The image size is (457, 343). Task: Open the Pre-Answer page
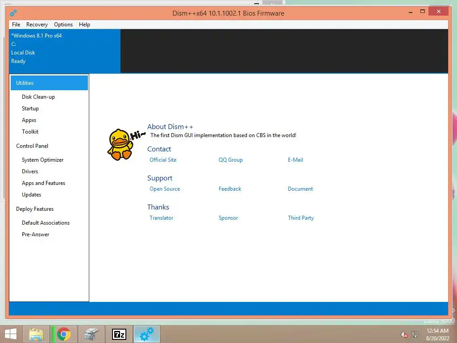pyautogui.click(x=36, y=234)
